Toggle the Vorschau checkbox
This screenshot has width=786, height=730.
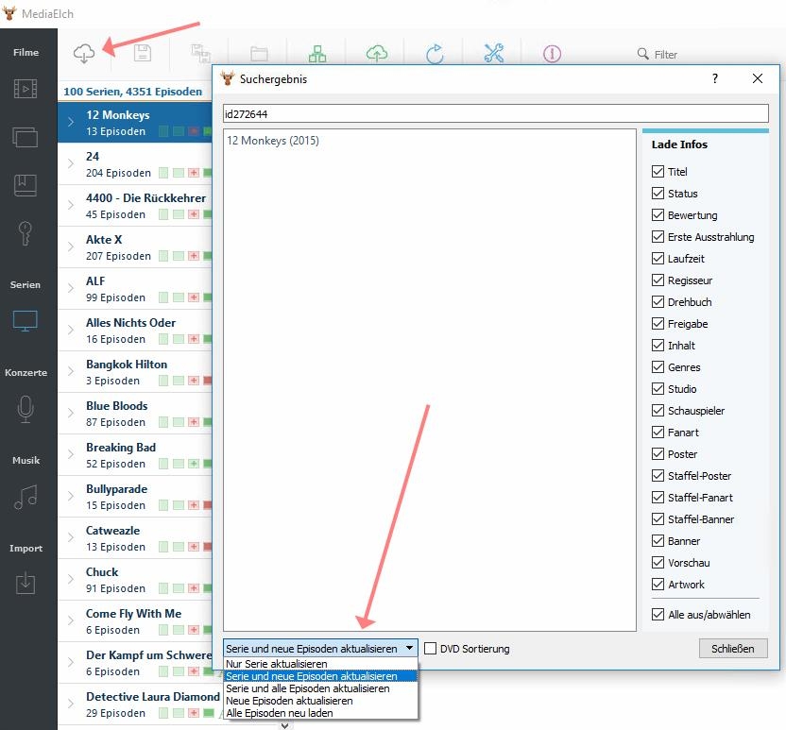[x=658, y=562]
